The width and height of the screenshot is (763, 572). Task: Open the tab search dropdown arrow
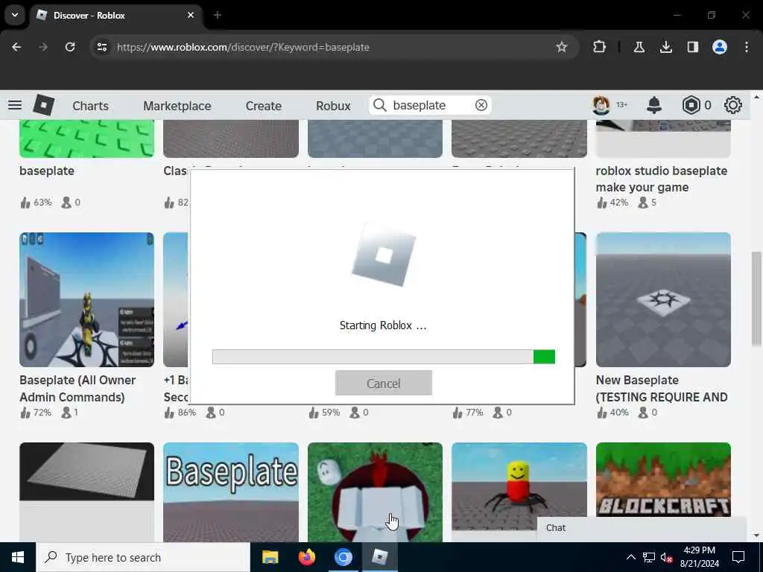(15, 15)
